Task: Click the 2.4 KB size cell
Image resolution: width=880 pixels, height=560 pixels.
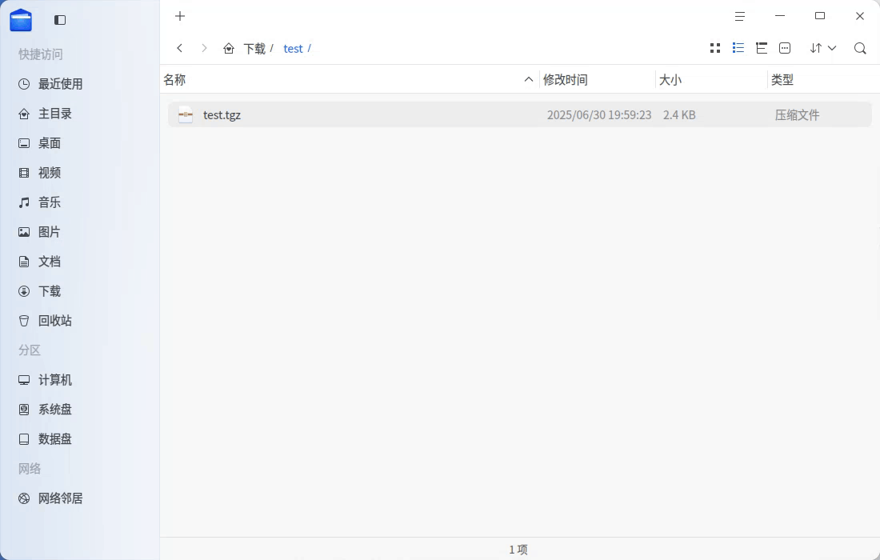Action: (679, 115)
